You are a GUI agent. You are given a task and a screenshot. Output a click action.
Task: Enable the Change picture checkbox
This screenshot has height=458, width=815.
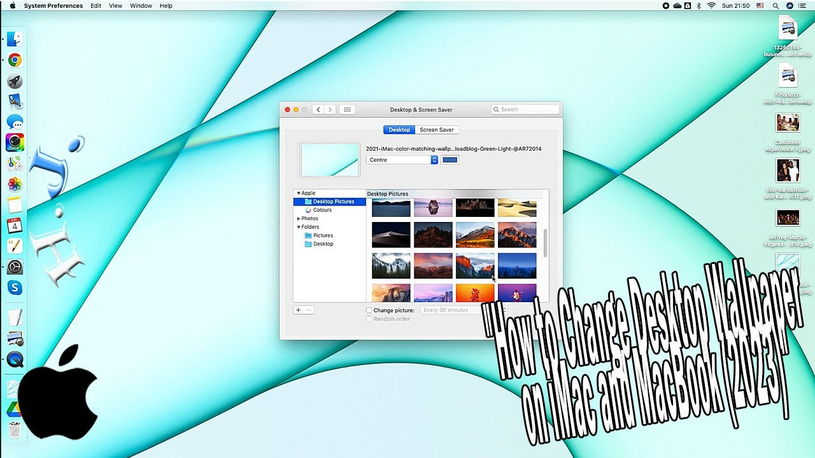coord(369,310)
